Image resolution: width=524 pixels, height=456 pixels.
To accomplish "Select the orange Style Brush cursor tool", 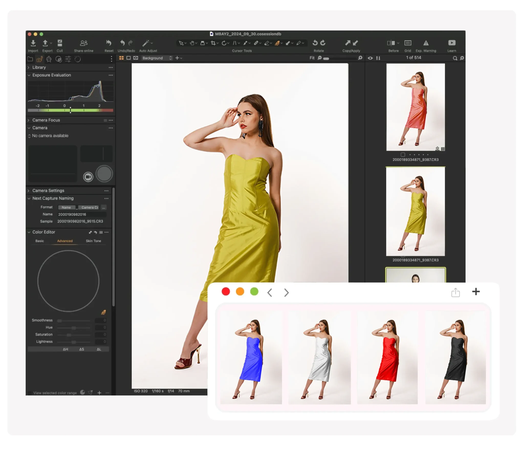I will [278, 43].
